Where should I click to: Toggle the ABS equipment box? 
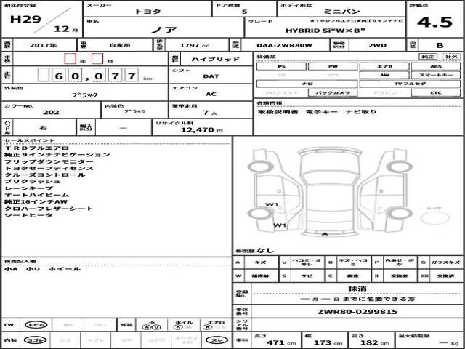pos(434,66)
